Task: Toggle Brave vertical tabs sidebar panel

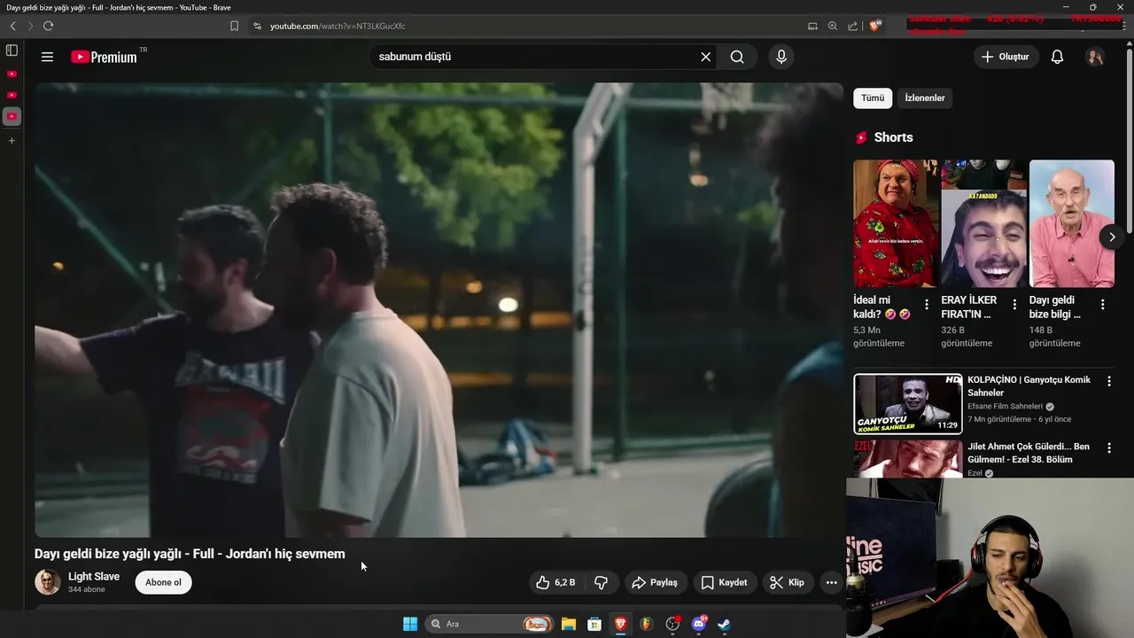Action: tap(12, 51)
